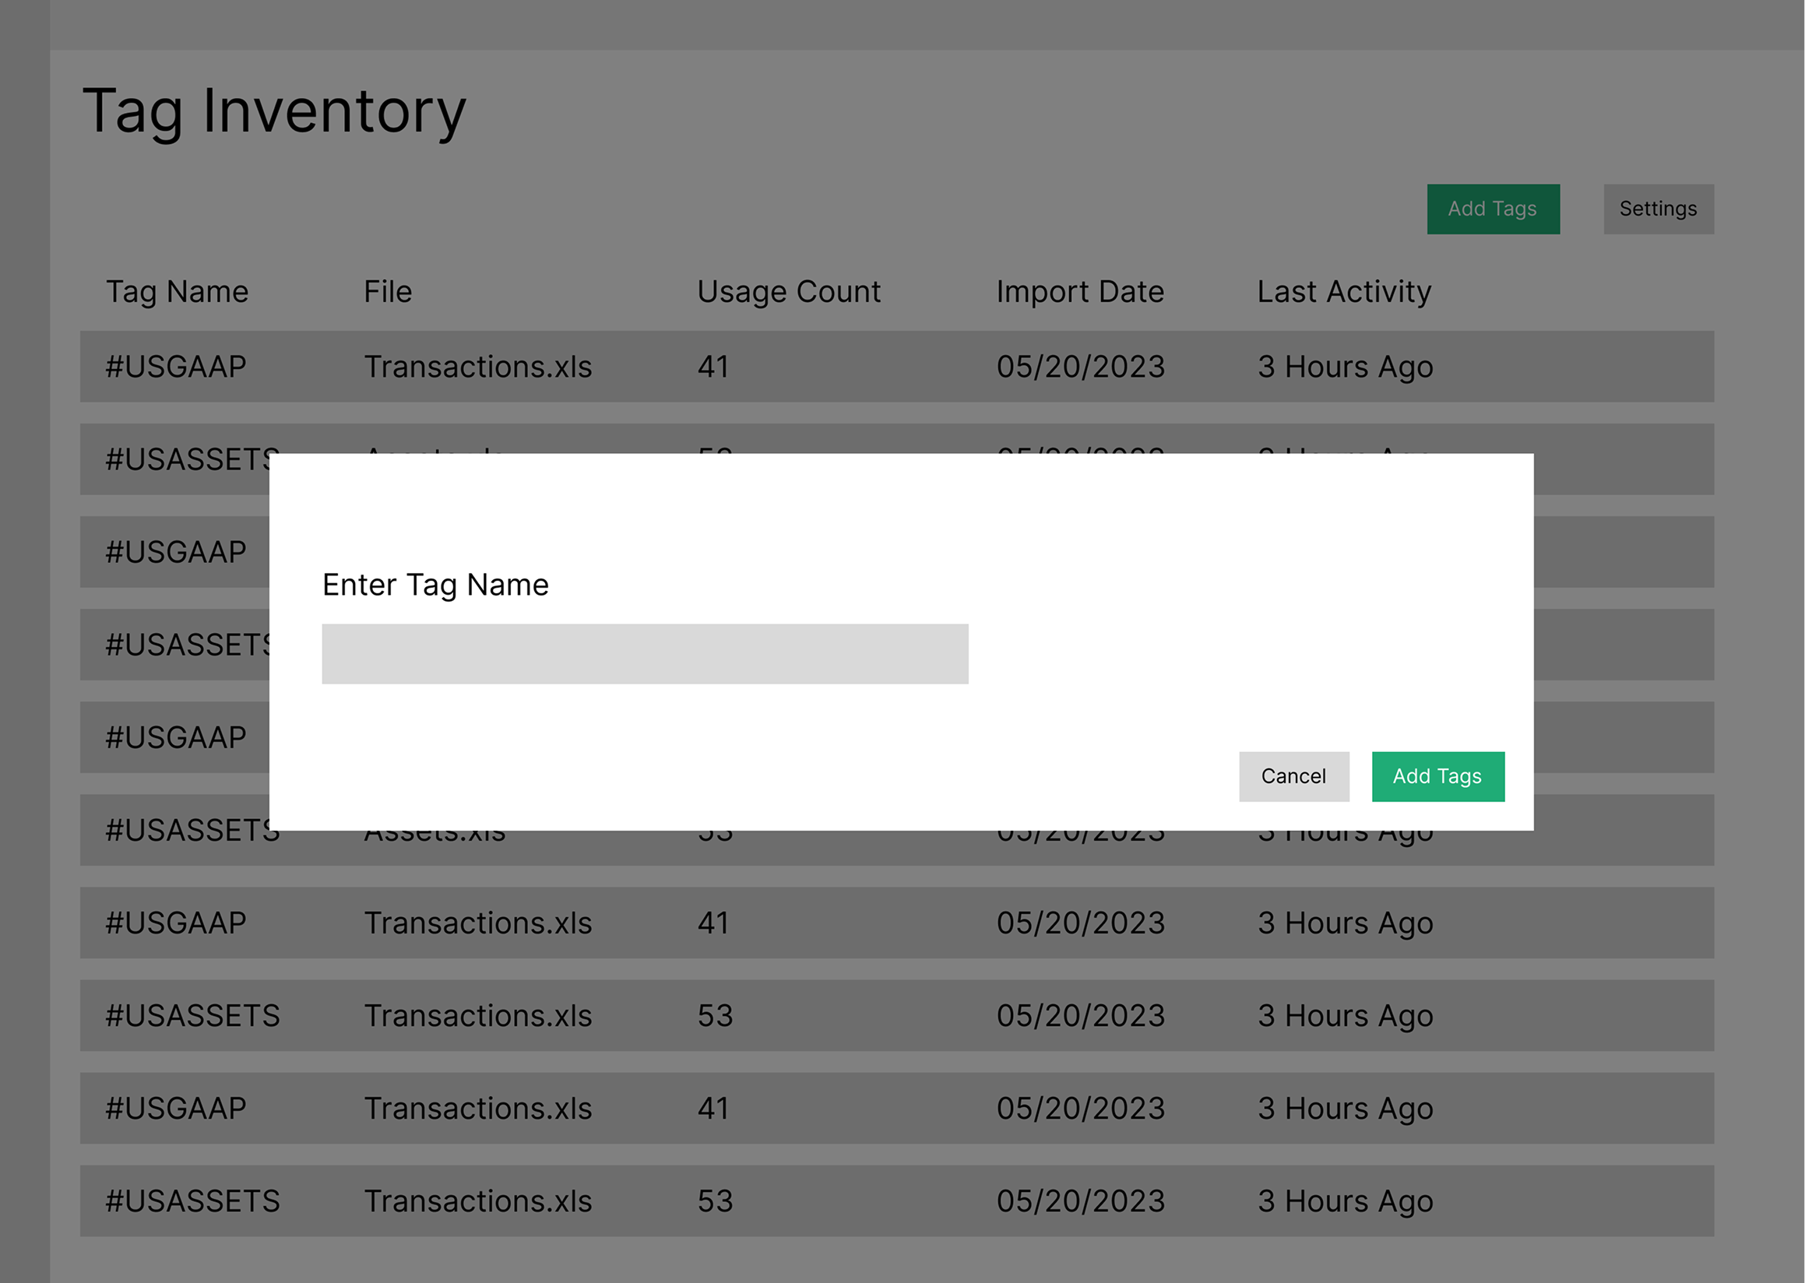Click the usage count 41 in the first row
This screenshot has height=1283, width=1805.
point(712,366)
